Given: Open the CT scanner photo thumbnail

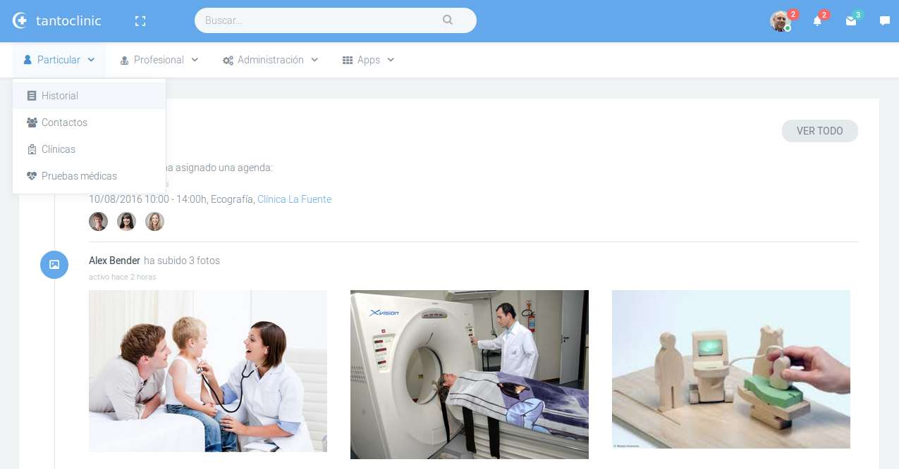Looking at the screenshot, I should 469,374.
